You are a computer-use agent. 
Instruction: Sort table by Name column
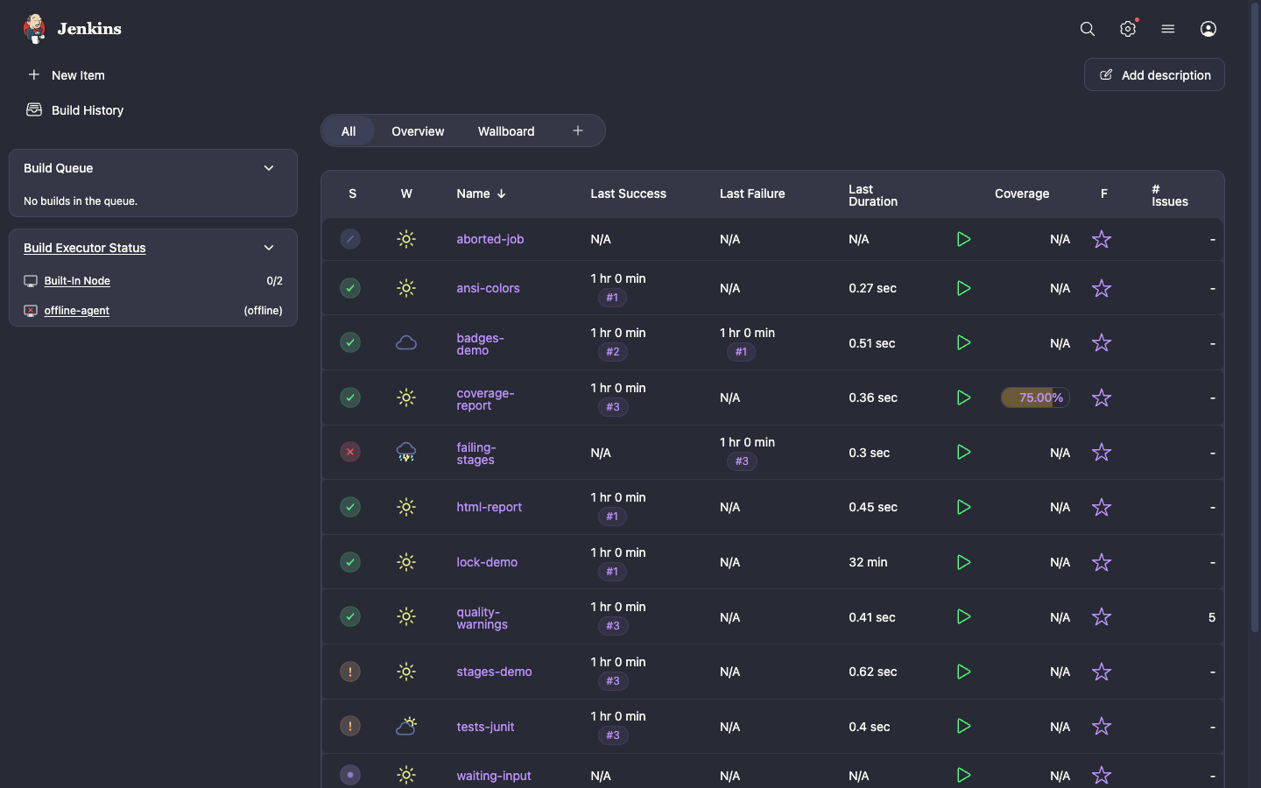481,193
